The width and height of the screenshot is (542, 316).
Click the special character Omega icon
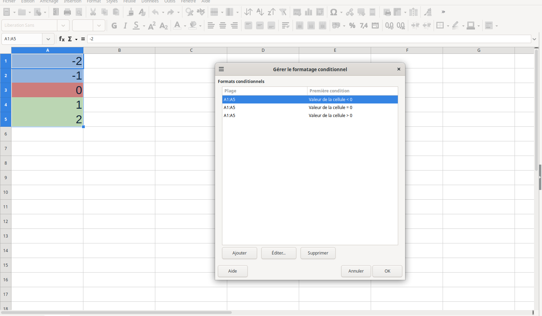[x=334, y=12]
